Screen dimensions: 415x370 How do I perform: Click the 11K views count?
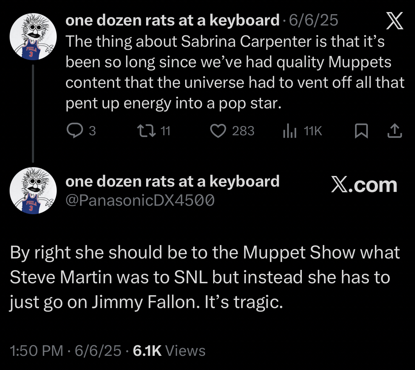click(x=313, y=131)
